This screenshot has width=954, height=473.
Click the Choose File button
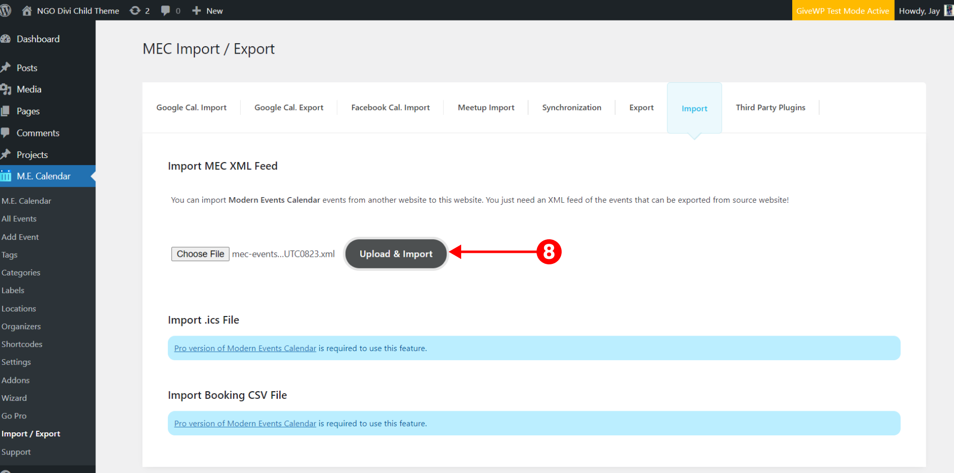[x=200, y=254]
